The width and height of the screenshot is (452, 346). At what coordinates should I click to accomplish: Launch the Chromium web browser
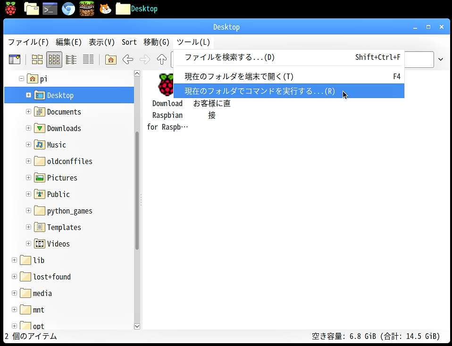tap(68, 8)
